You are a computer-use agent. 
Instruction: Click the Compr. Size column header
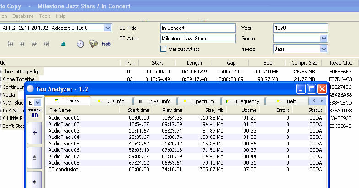304,63
